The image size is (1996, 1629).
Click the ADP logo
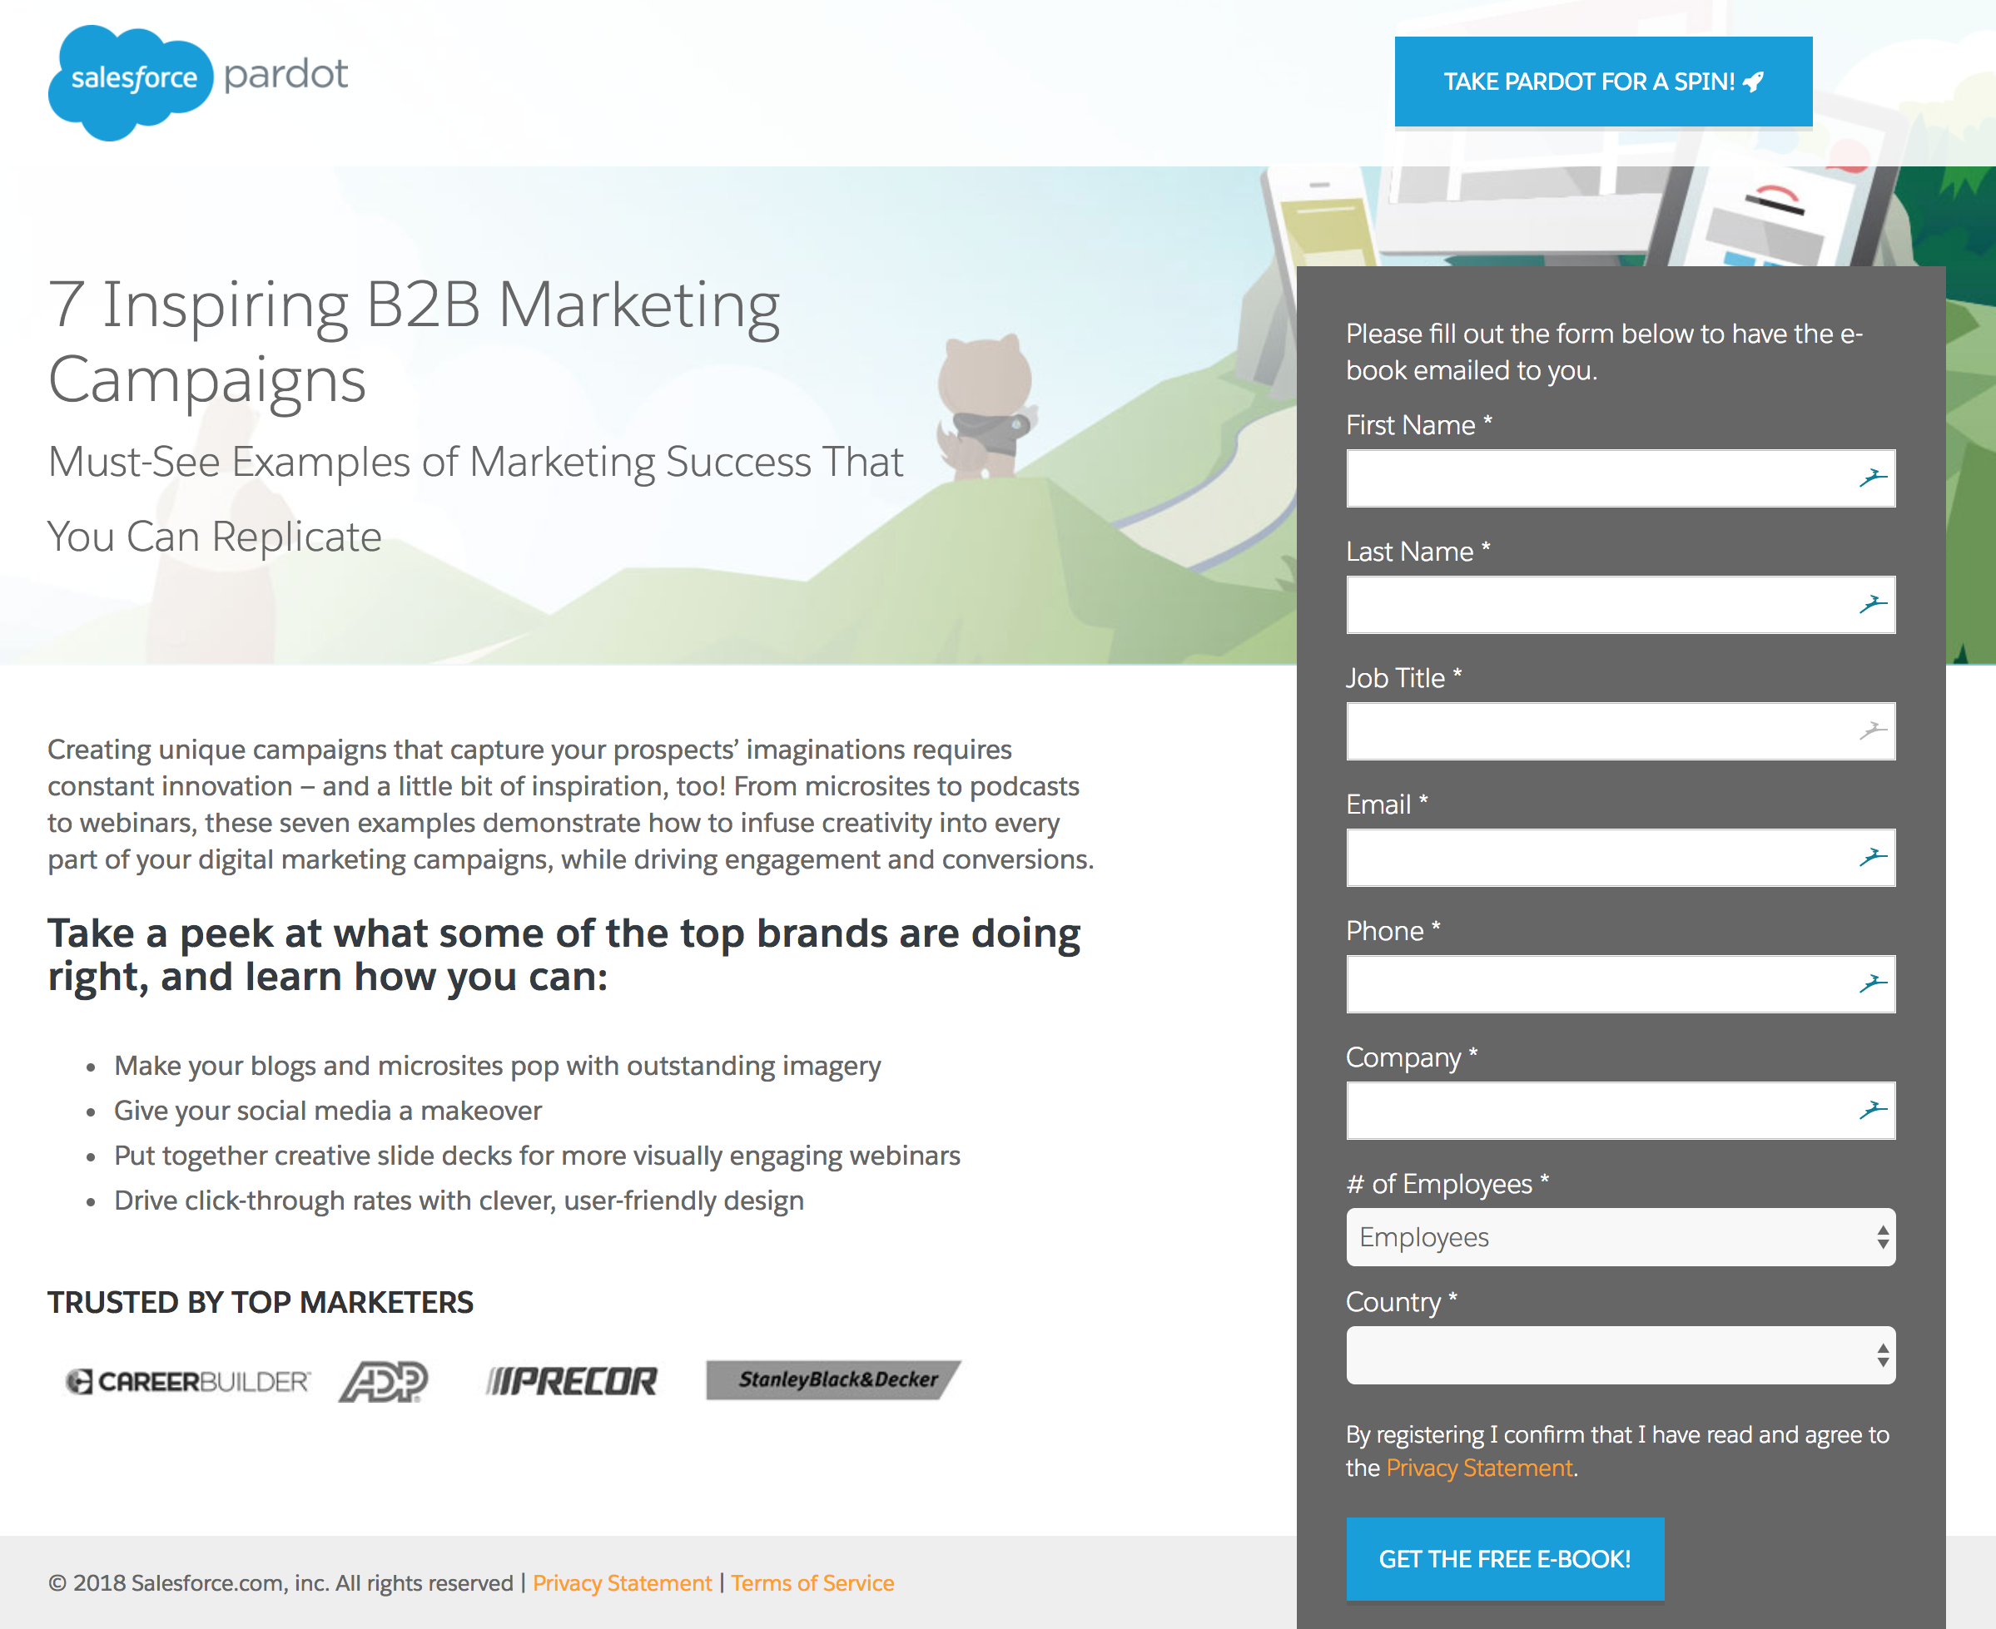[x=383, y=1381]
